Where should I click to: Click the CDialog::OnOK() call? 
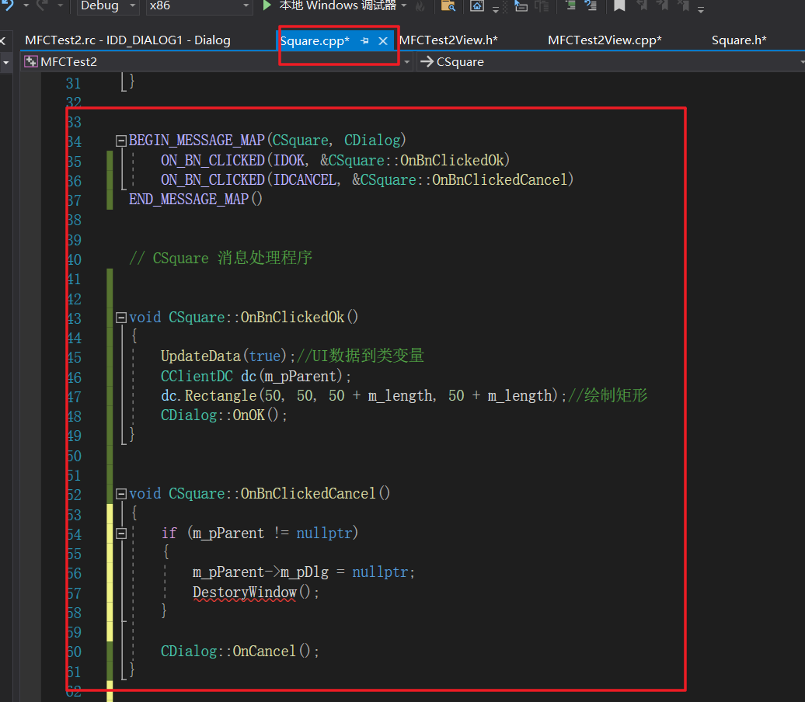(x=224, y=415)
